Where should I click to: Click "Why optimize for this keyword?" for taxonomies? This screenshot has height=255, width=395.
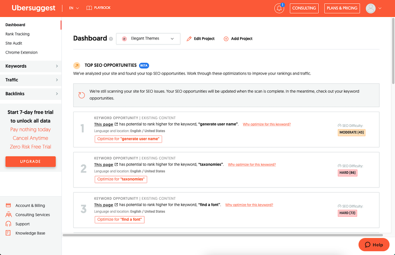[x=252, y=165]
